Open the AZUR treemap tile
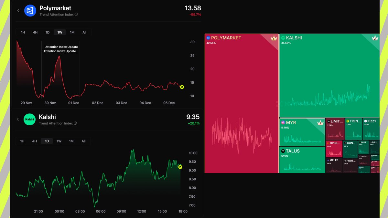388x218 pixels. 364,169
